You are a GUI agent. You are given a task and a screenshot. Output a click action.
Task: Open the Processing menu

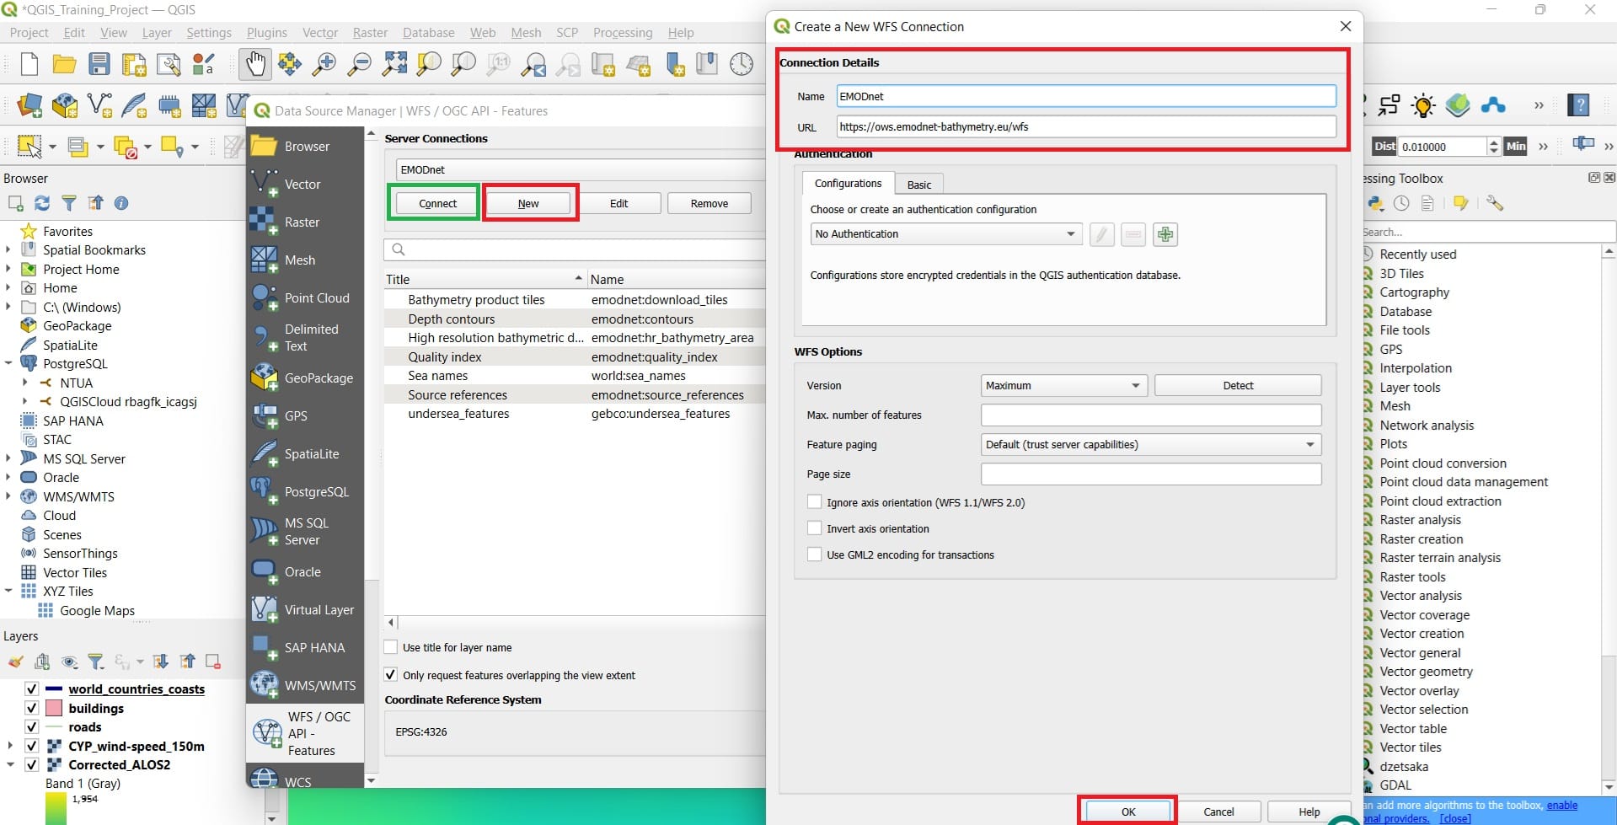623,33
